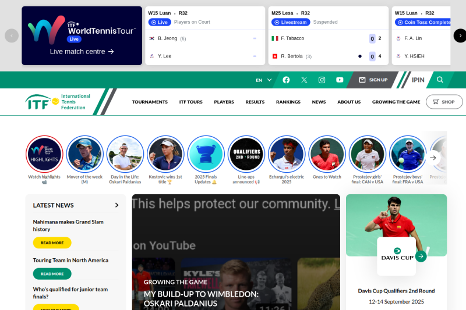Open the 2025 Finals Updates trophy story
This screenshot has width=466, height=310.
206,154
